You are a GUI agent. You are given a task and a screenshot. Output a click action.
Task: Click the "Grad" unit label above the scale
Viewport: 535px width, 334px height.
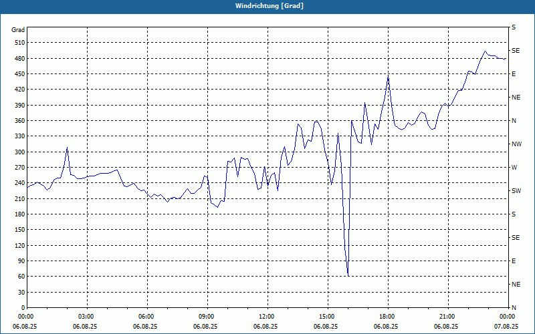point(18,30)
